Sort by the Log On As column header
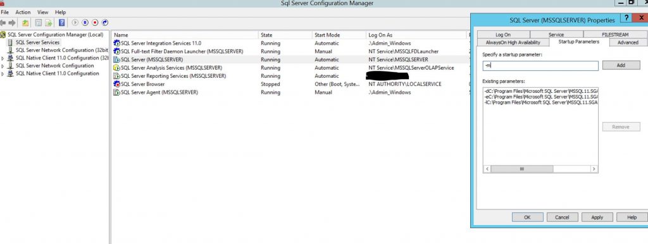 417,35
